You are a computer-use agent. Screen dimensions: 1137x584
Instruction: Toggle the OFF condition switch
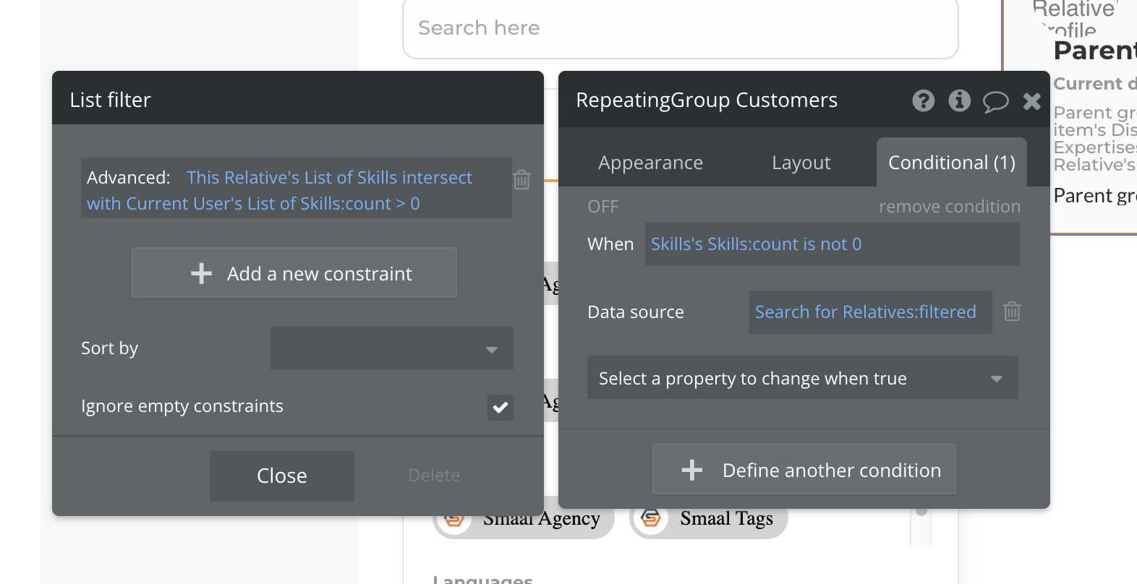coord(602,207)
